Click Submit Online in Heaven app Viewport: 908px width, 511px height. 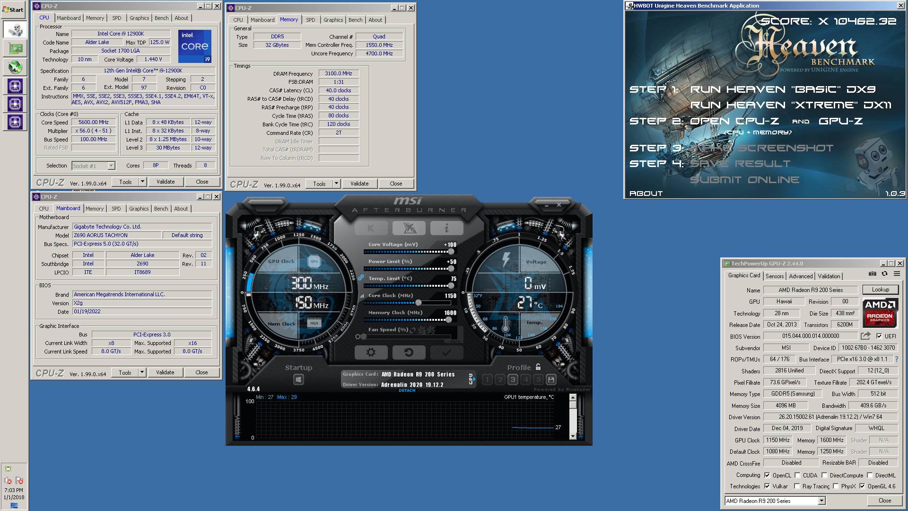pyautogui.click(x=744, y=179)
